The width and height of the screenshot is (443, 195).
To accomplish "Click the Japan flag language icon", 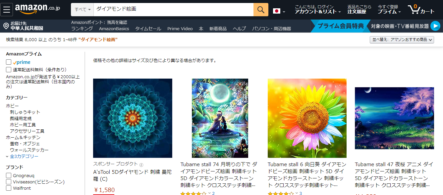I will pos(277,11).
